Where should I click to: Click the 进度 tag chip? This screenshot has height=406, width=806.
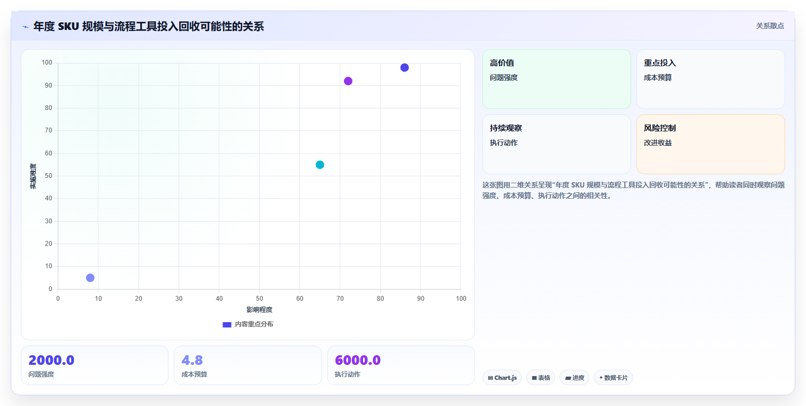pos(574,378)
